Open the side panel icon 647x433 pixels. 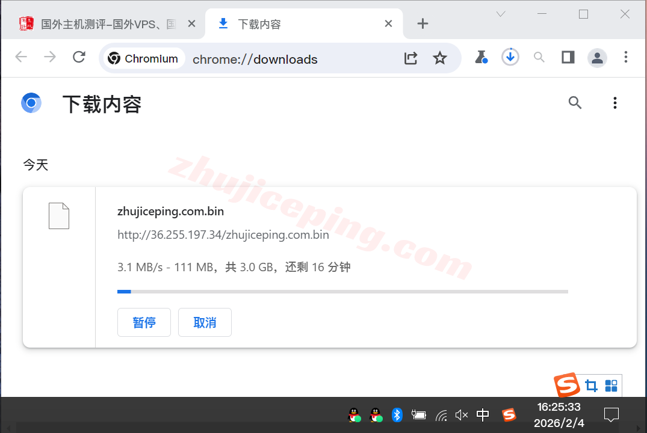[568, 57]
